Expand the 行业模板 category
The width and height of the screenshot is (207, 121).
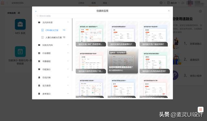68,53
